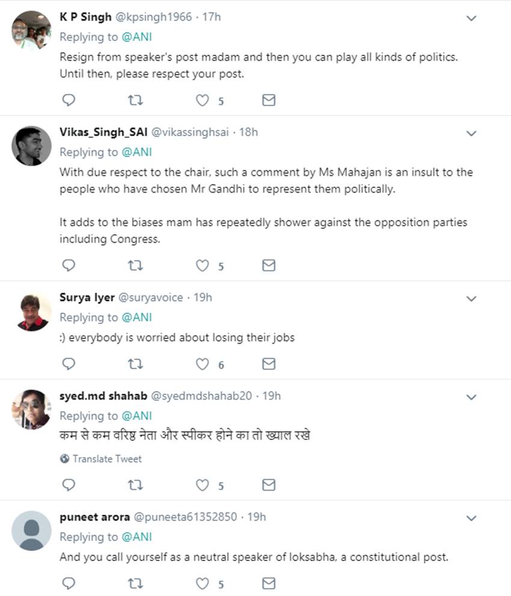The image size is (511, 596).
Task: Expand options menu on Vikas_Singh_SAI's tweet
Action: pos(472,134)
